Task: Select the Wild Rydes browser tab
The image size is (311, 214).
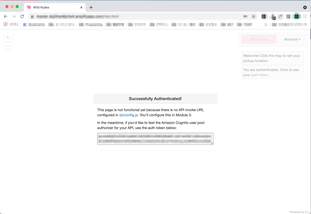Action: point(55,8)
